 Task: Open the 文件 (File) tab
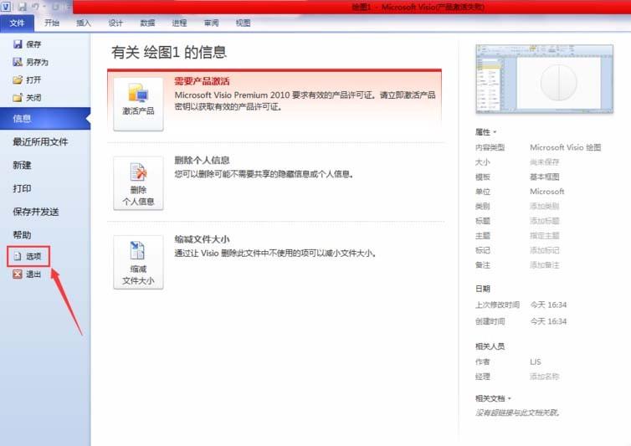click(17, 23)
